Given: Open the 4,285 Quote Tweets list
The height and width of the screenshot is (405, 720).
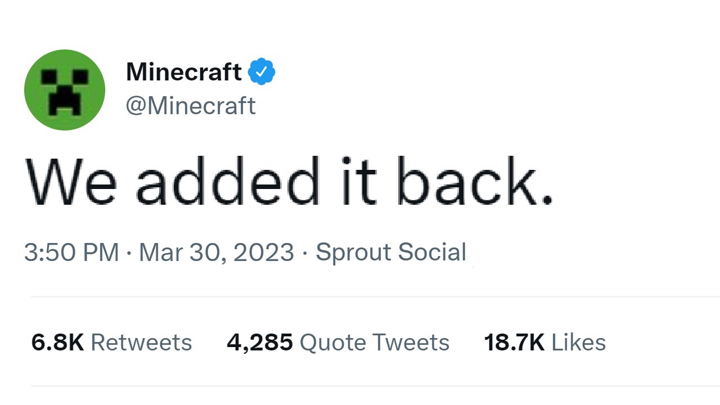Looking at the screenshot, I should click(337, 341).
